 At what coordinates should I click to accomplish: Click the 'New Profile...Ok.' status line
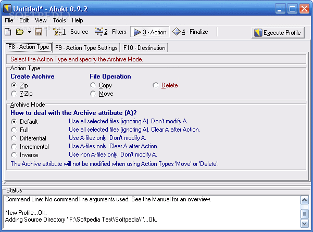tap(26, 213)
